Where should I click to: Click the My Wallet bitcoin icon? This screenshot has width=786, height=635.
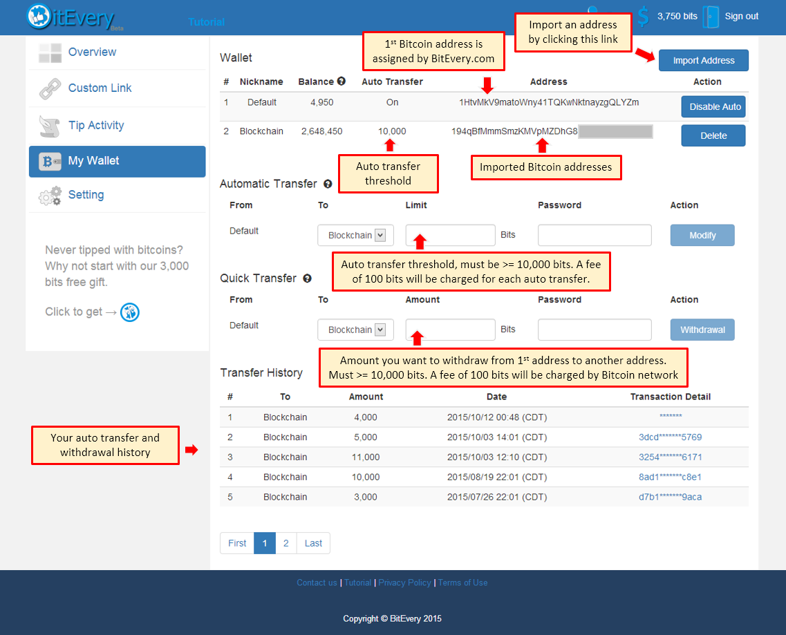click(50, 162)
